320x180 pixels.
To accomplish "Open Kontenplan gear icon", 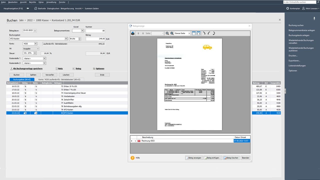I will pyautogui.click(x=288, y=8).
